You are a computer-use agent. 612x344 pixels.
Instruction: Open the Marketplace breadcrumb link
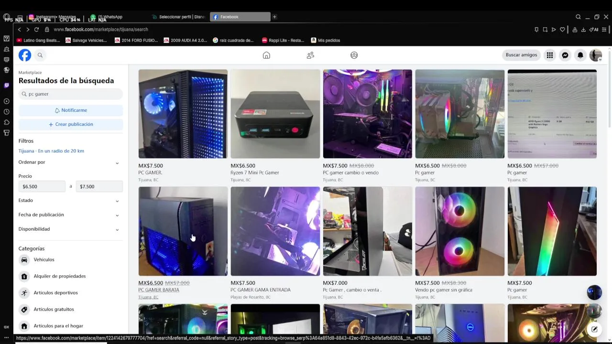pyautogui.click(x=30, y=73)
